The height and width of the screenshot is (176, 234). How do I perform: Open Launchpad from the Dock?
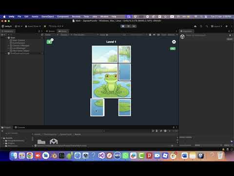coord(22,155)
